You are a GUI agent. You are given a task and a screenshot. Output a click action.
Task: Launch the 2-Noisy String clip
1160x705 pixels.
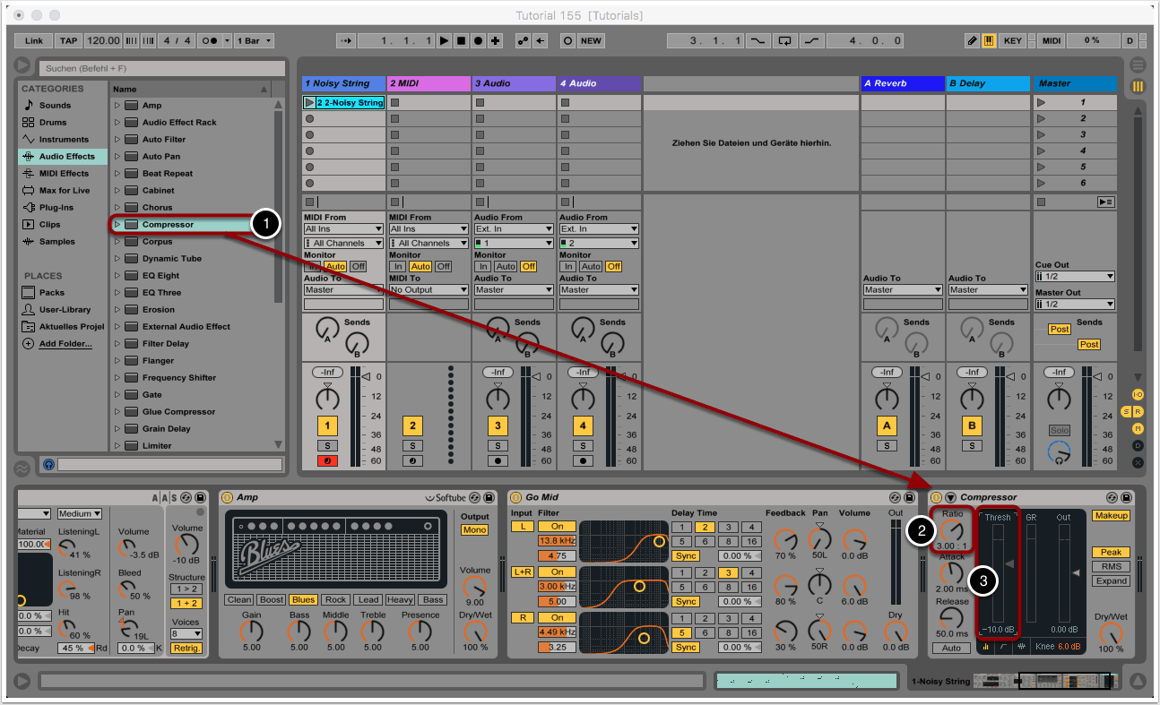(x=310, y=103)
